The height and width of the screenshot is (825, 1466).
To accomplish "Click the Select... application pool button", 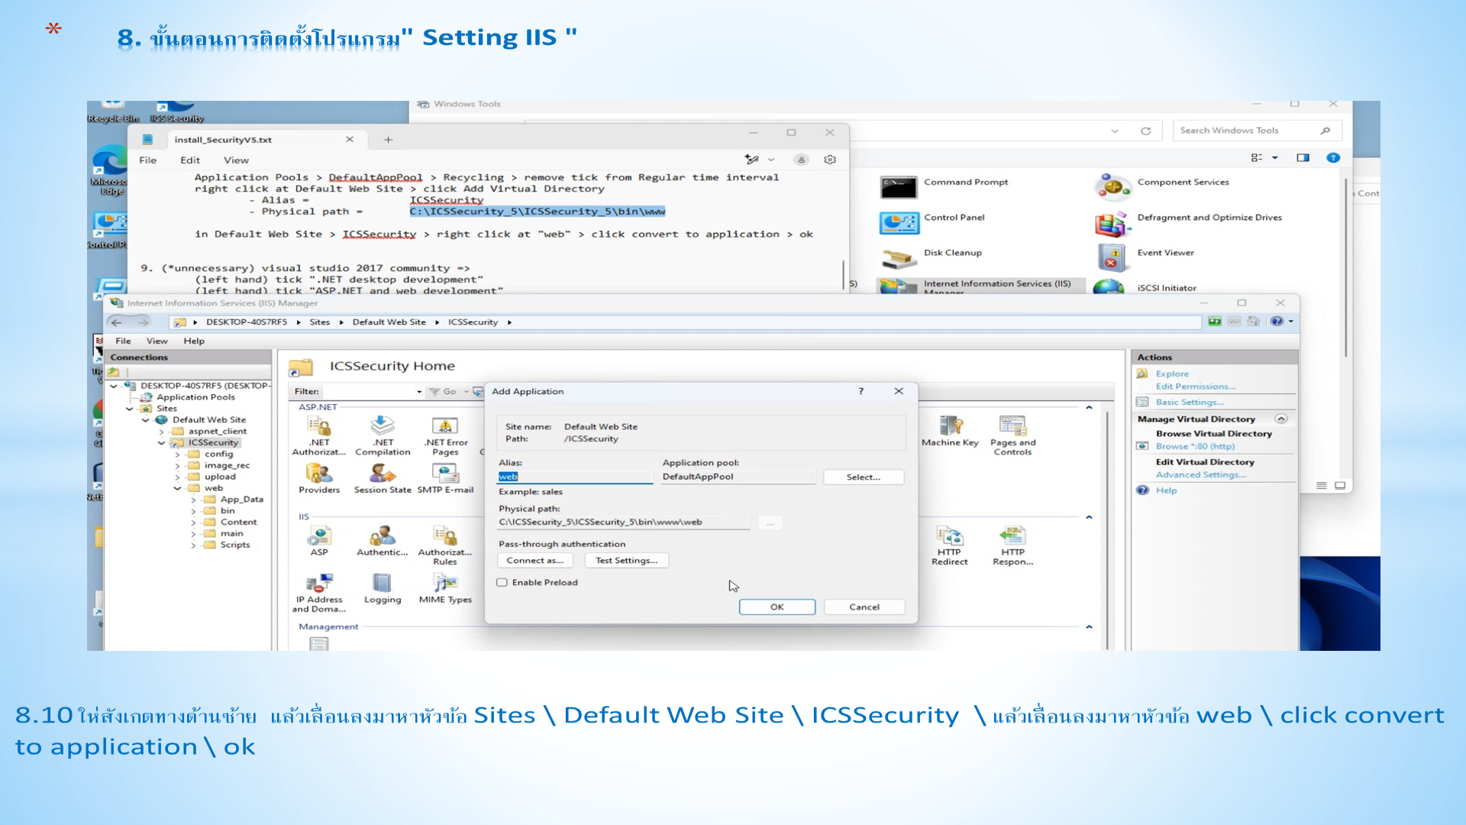I will point(864,477).
